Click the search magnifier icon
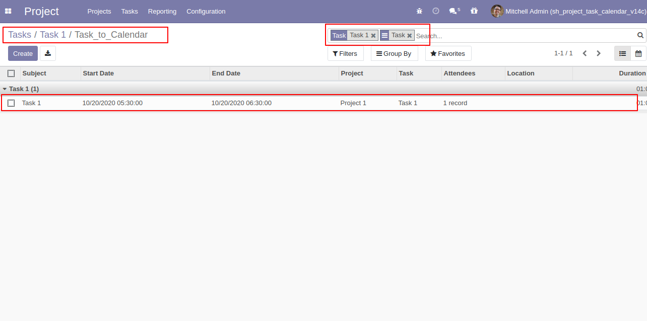This screenshot has height=321, width=647. (640, 35)
